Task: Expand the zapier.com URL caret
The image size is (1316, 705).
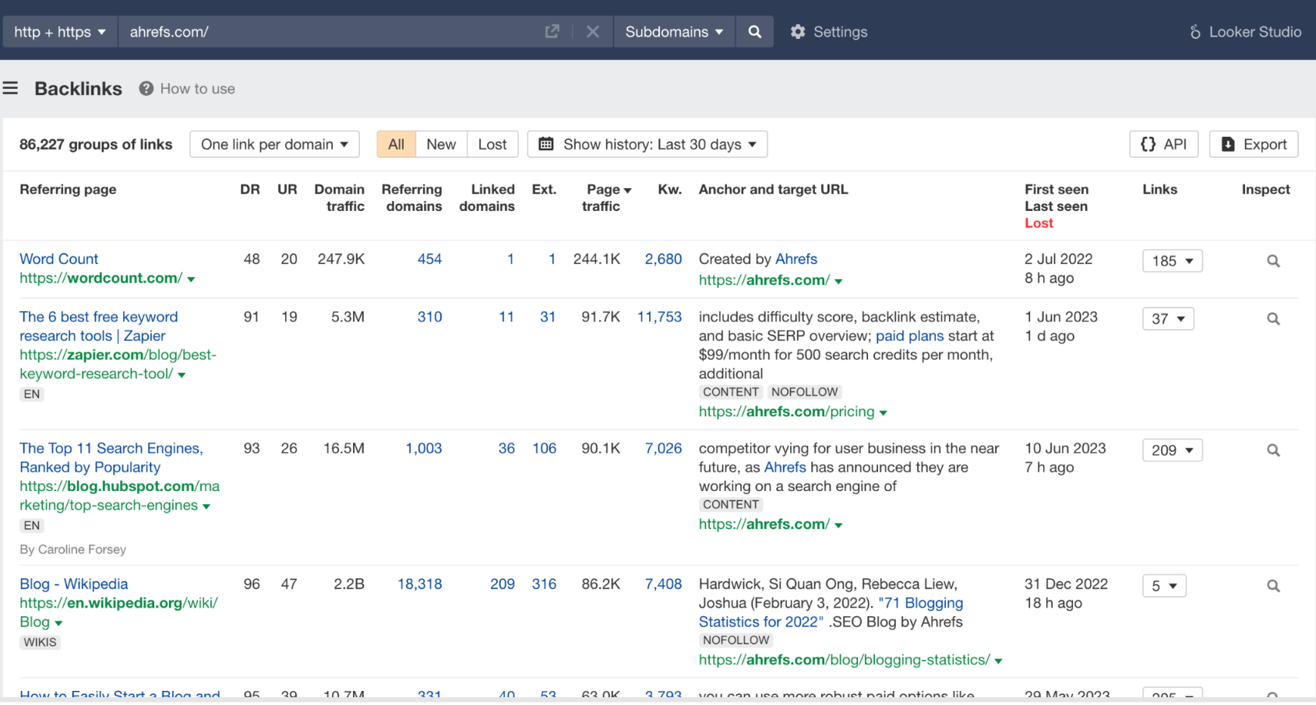Action: [182, 375]
